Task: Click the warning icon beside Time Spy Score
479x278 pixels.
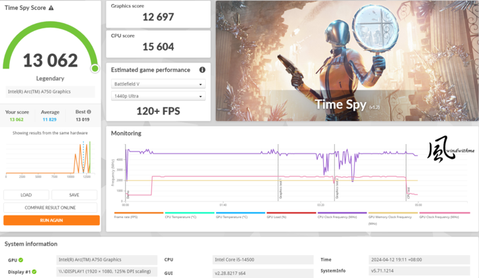Action: click(x=51, y=8)
